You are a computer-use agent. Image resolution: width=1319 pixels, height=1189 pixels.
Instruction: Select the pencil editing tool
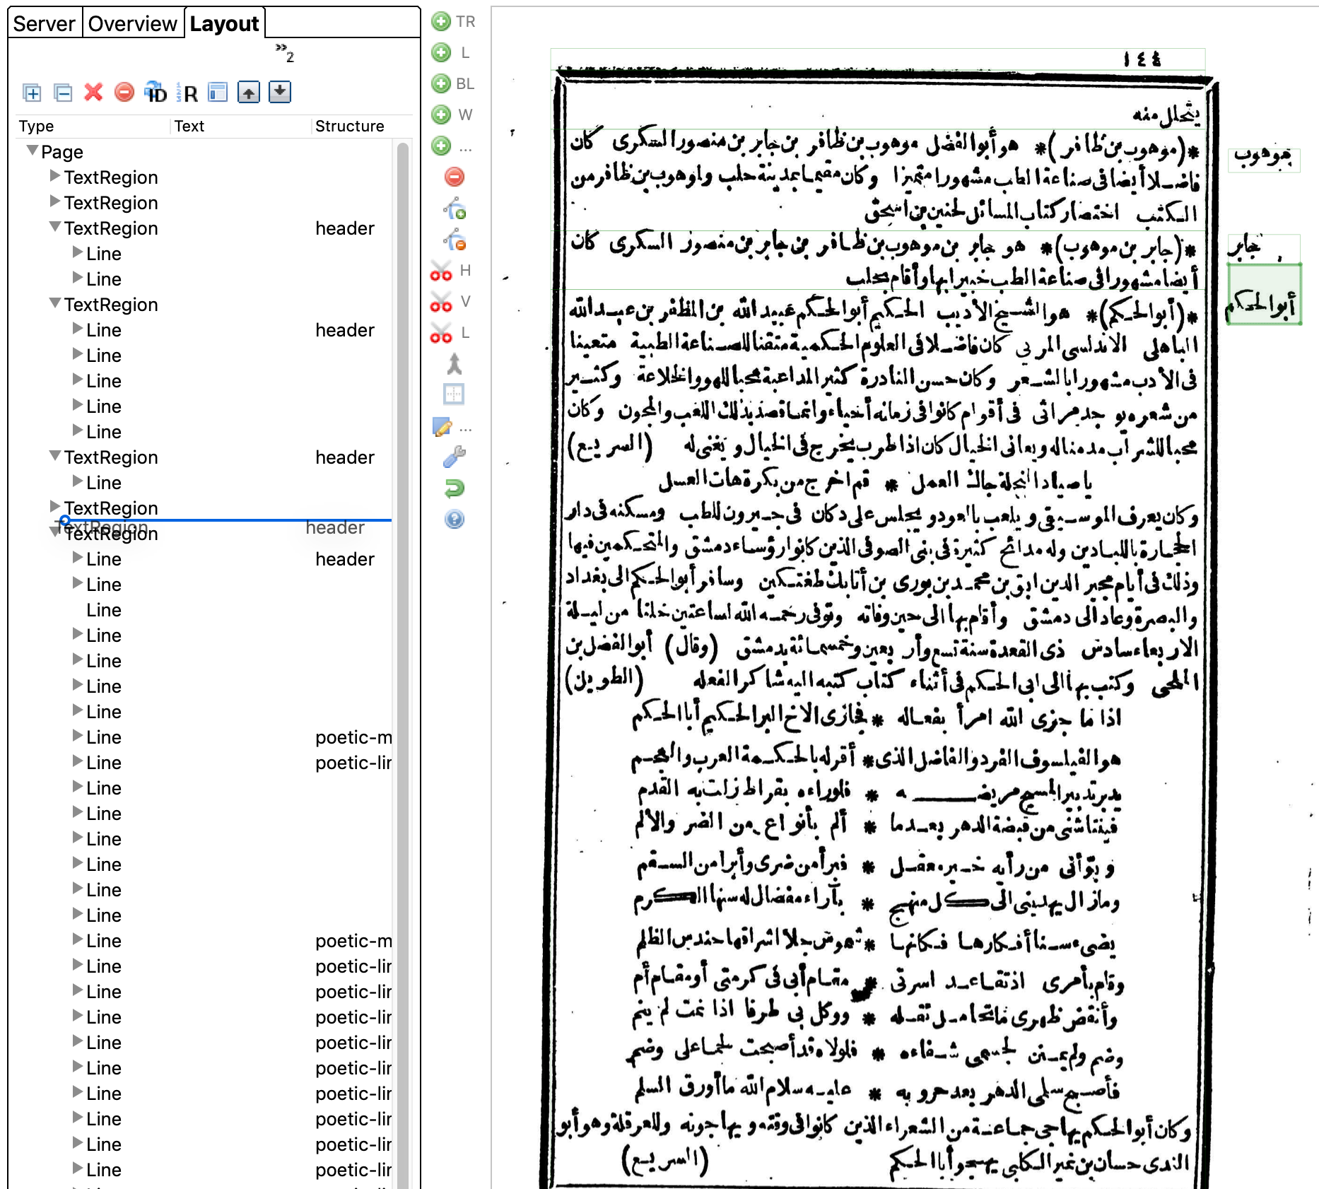pos(441,428)
